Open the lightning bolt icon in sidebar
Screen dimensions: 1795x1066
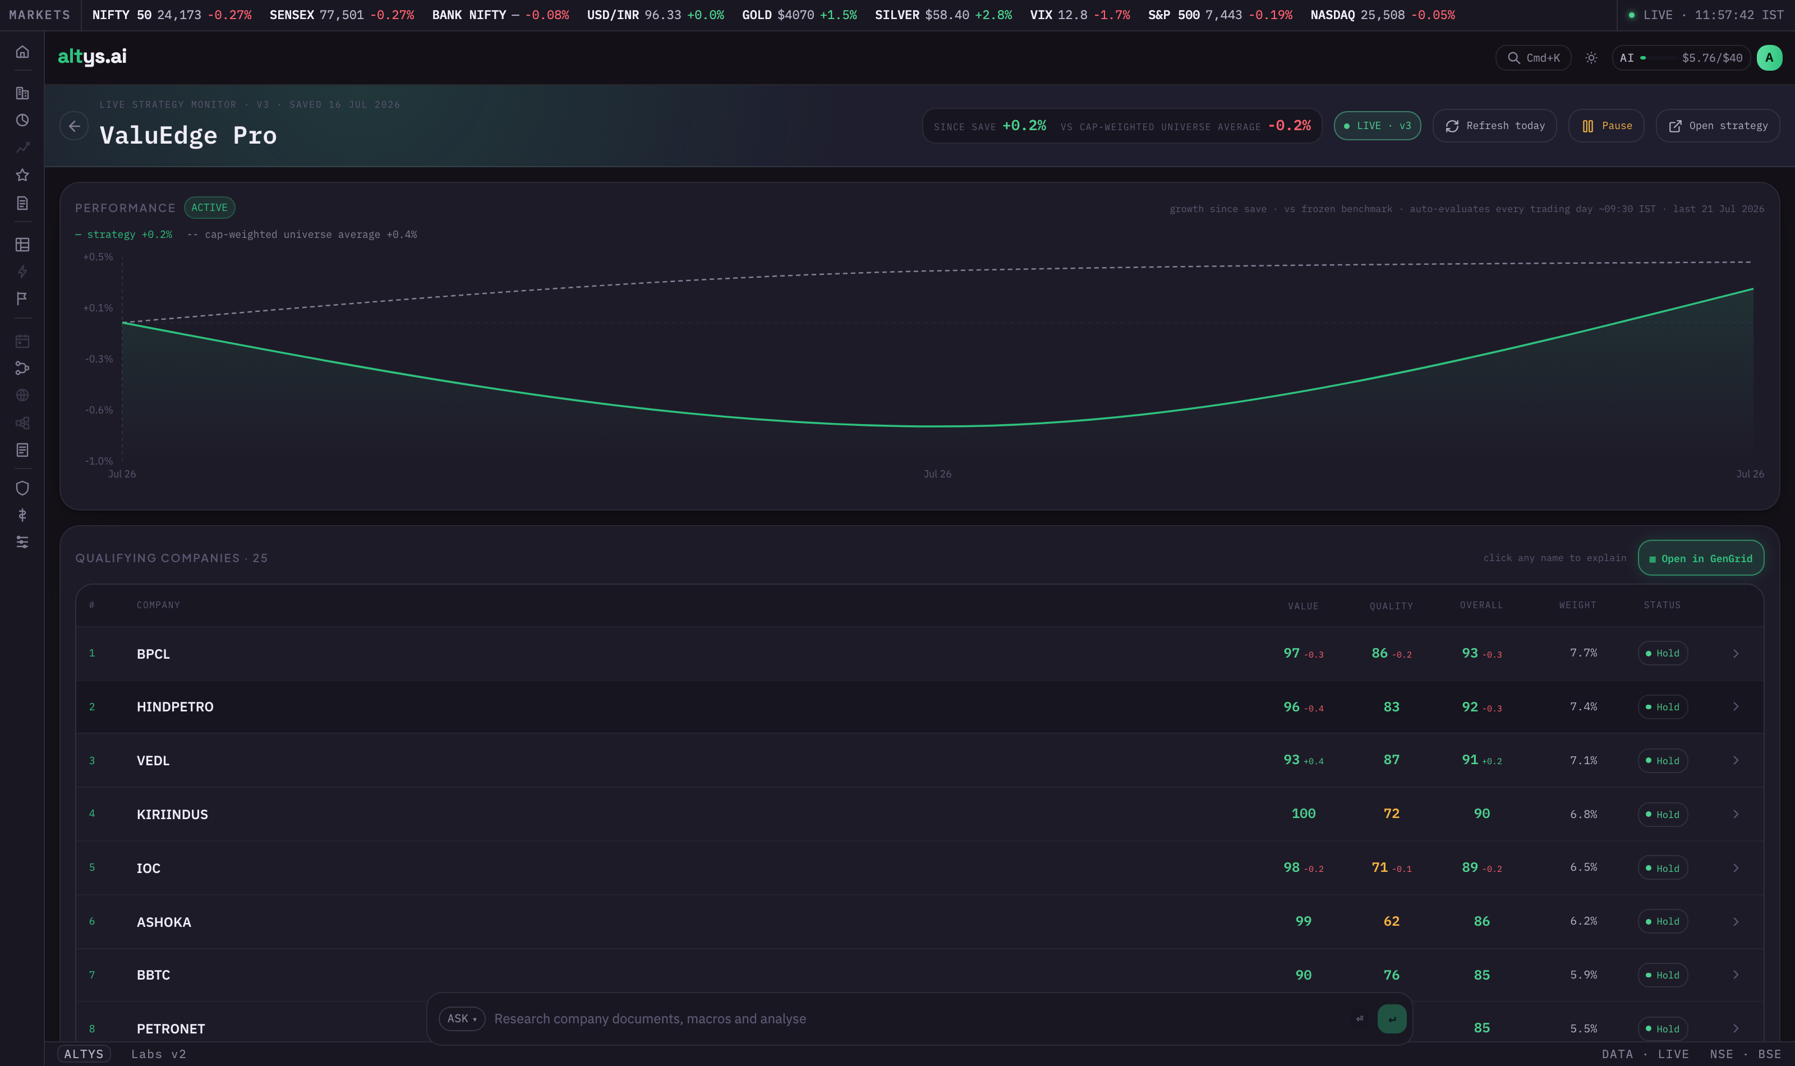tap(22, 272)
